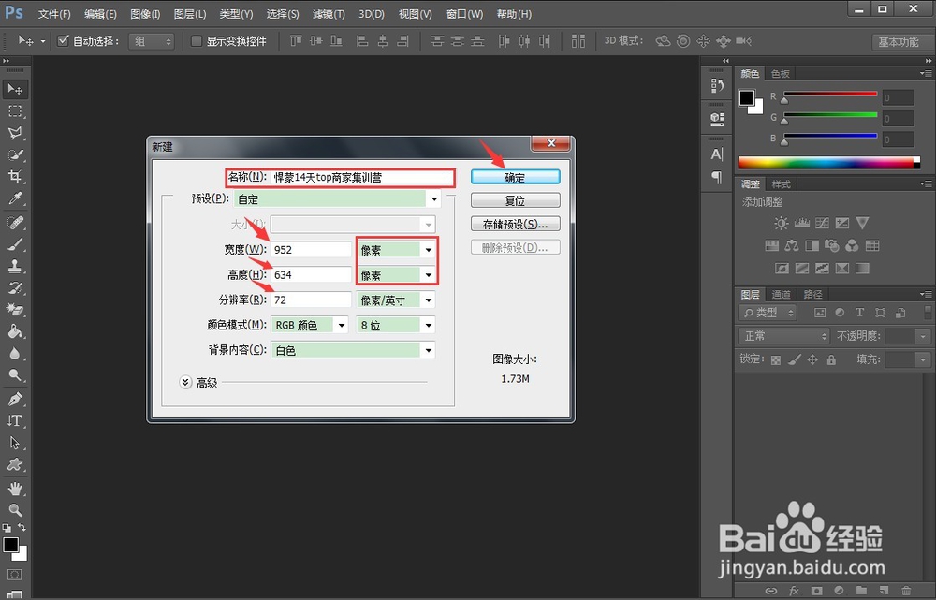
Task: Select the Healing Brush tool
Action: coord(15,223)
